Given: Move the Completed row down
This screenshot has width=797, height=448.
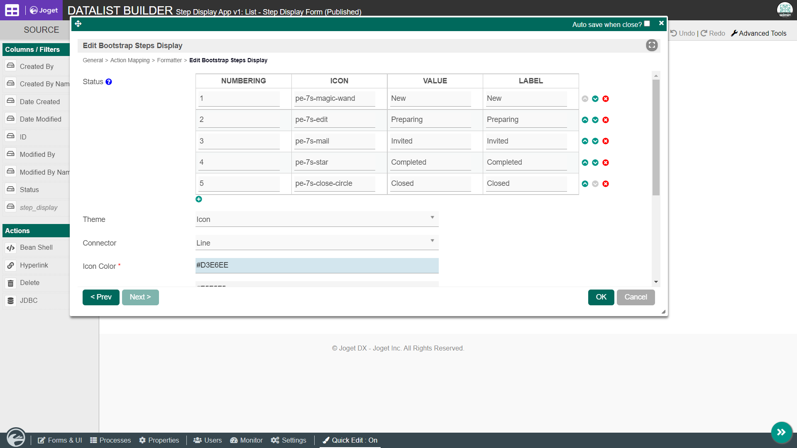Looking at the screenshot, I should point(595,163).
